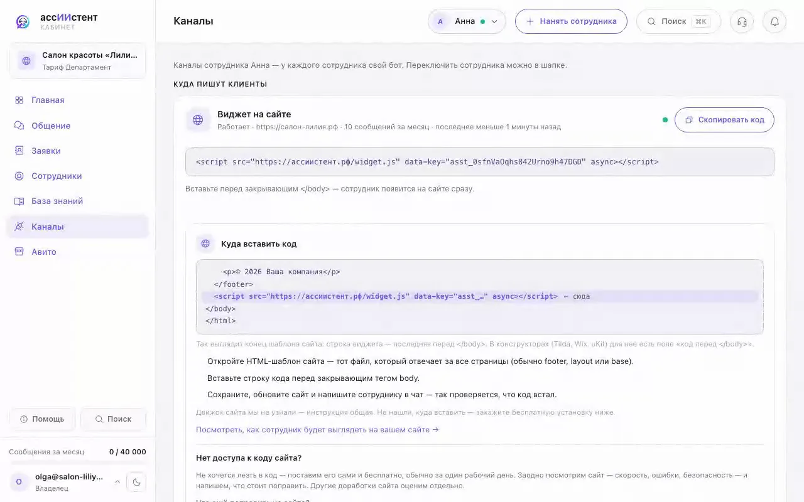The image size is (804, 502).
Task: Open the Посмотреть, как сотрудник будет выглядеть link
Action: tap(317, 430)
